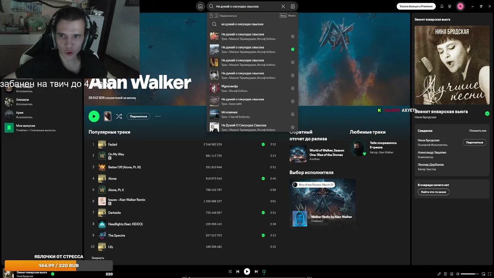The height and width of the screenshot is (278, 494).
Task: Click album preview thumbnail beside play button
Action: coord(107,116)
